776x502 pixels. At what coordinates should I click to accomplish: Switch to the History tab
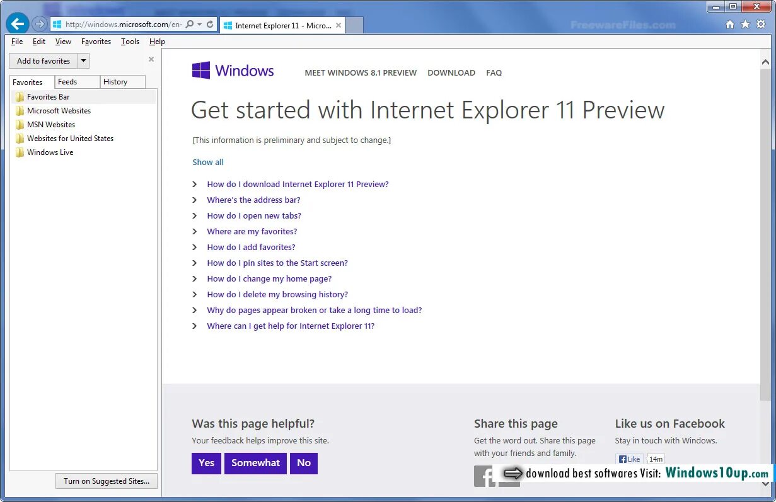point(123,82)
